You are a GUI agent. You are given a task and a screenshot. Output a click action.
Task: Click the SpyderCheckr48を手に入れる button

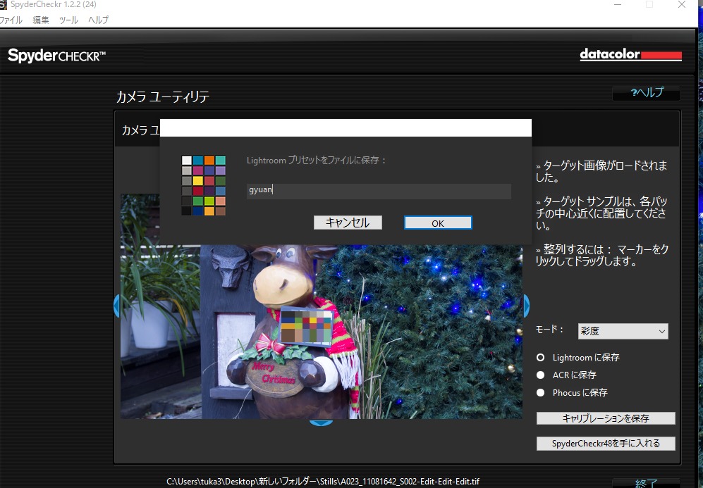click(x=606, y=444)
